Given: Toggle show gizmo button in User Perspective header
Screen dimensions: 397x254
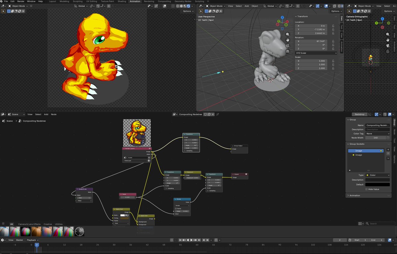Looking at the screenshot, I should tap(318, 6).
